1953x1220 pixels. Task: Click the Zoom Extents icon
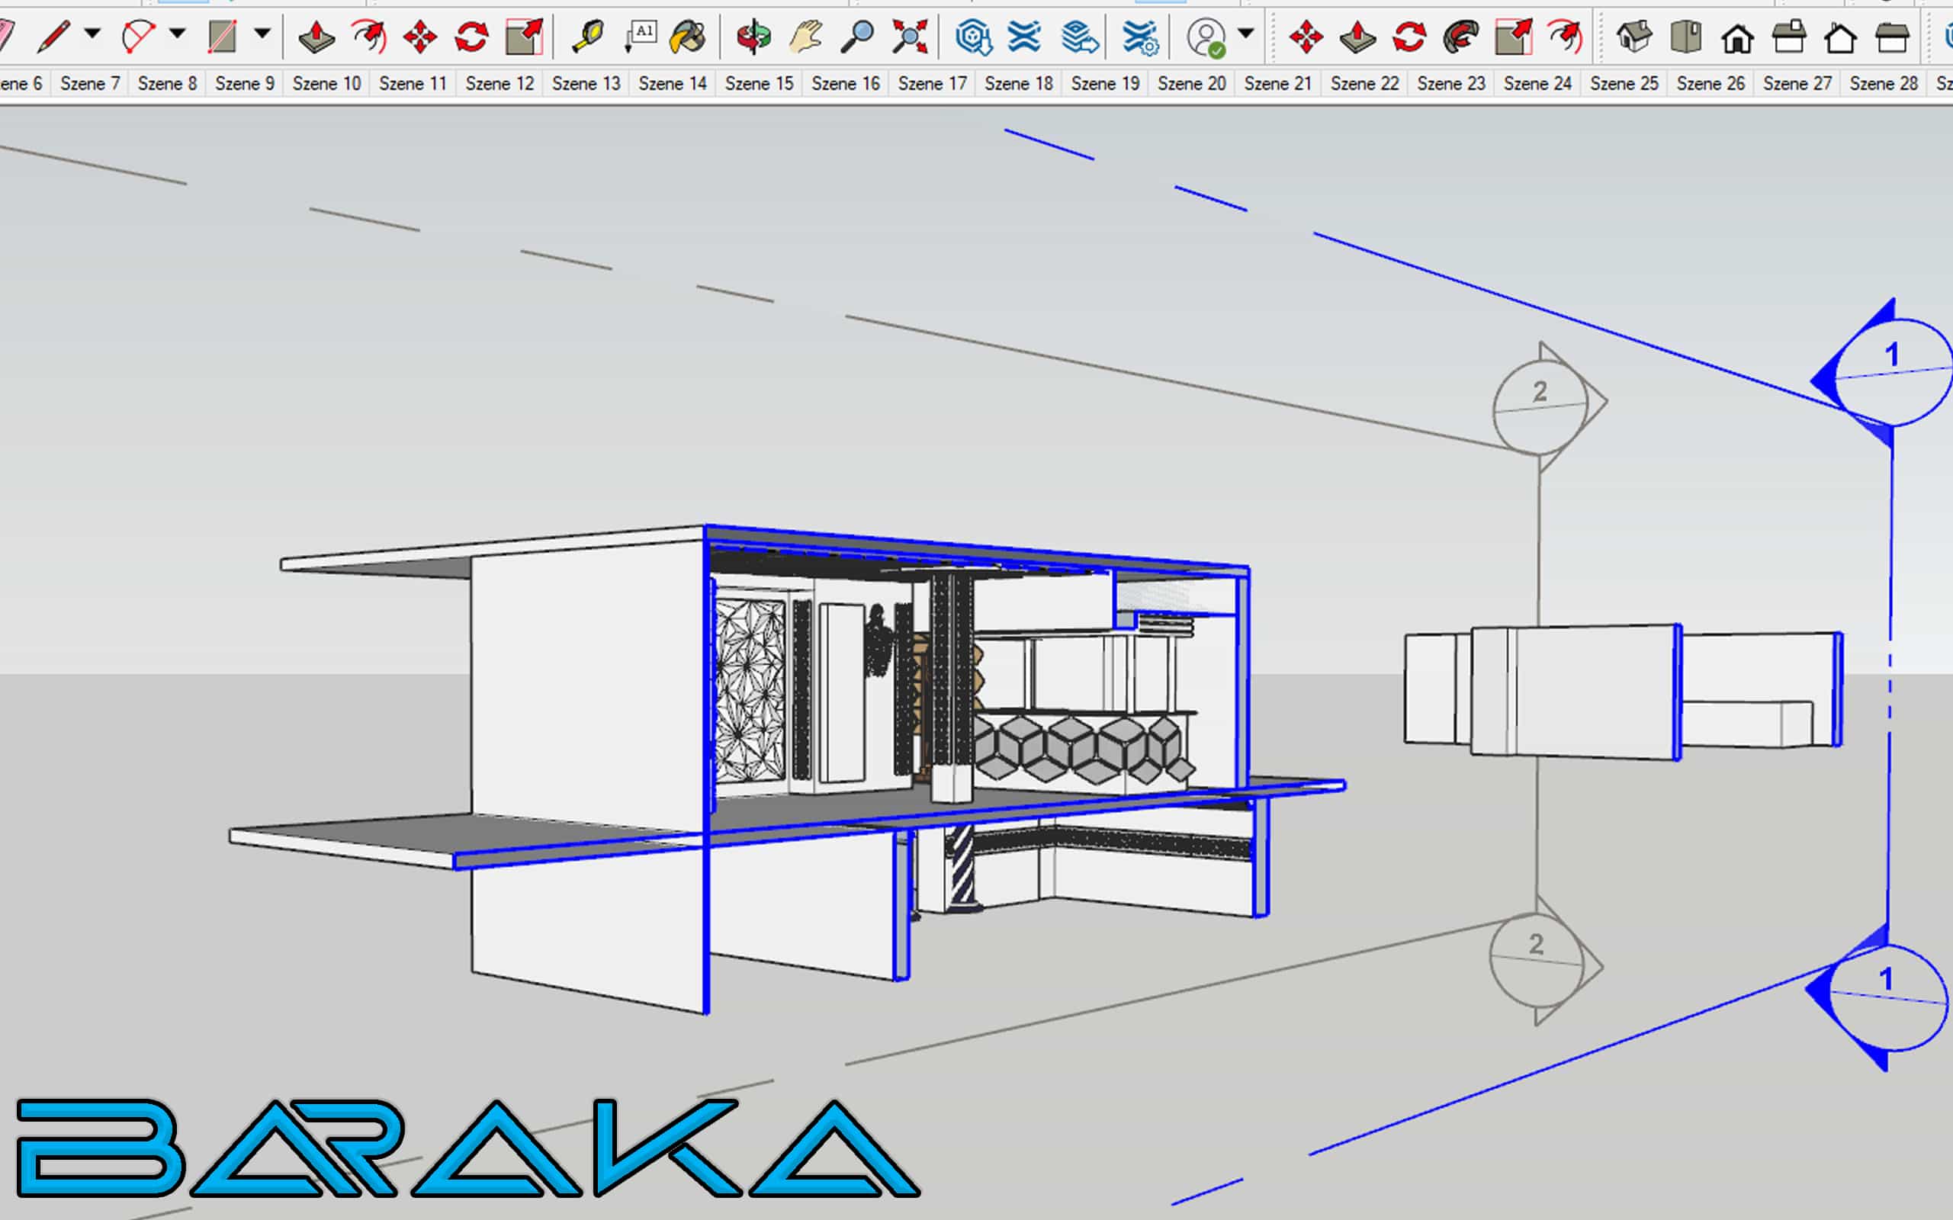910,37
